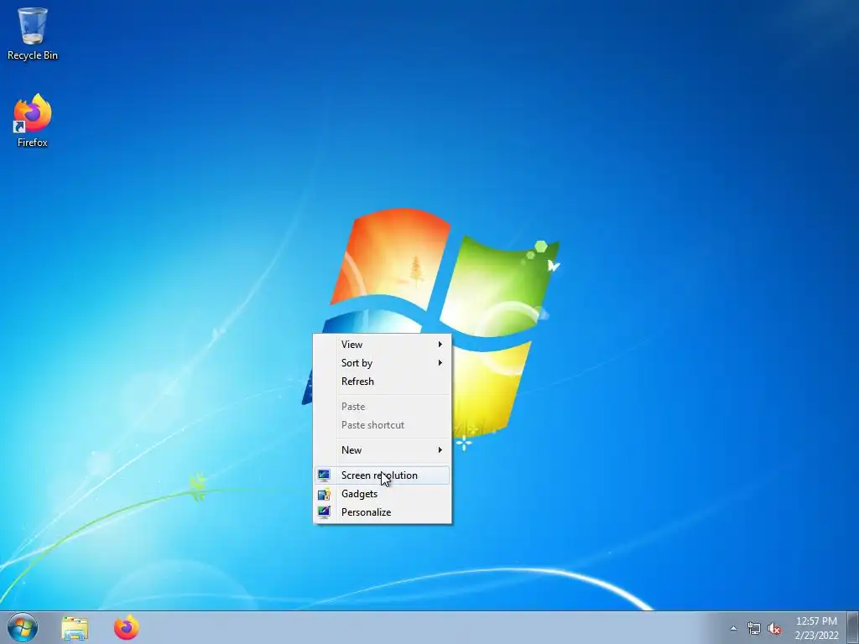
Task: Choose Refresh in the context menu
Action: [383, 382]
